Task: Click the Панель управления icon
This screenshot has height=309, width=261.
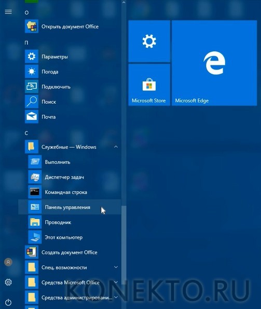Action: pos(35,207)
